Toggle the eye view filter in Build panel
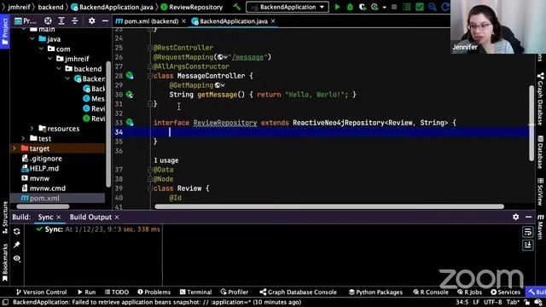 pos(17,258)
